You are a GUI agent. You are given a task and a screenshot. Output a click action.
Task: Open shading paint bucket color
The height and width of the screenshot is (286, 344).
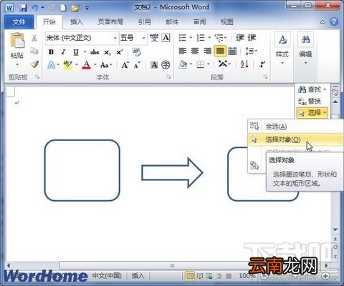pos(183,64)
